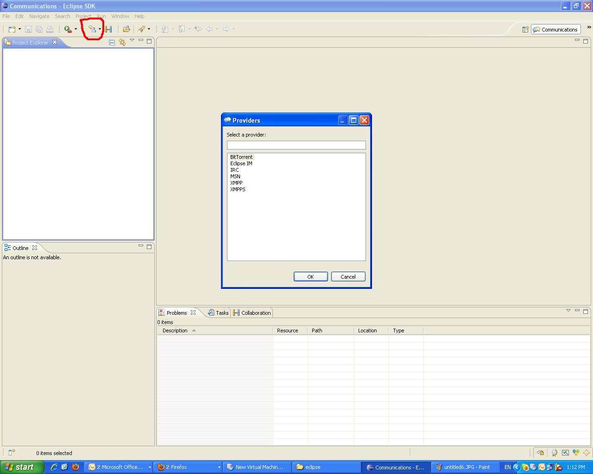This screenshot has height=474, width=593.
Task: Click the Save All toolbar icon
Action: pyautogui.click(x=39, y=29)
